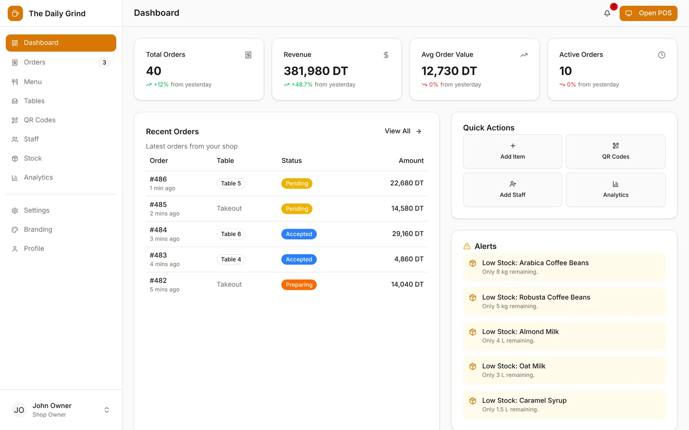Click the Add Item quick action
The width and height of the screenshot is (689, 430).
pos(512,151)
